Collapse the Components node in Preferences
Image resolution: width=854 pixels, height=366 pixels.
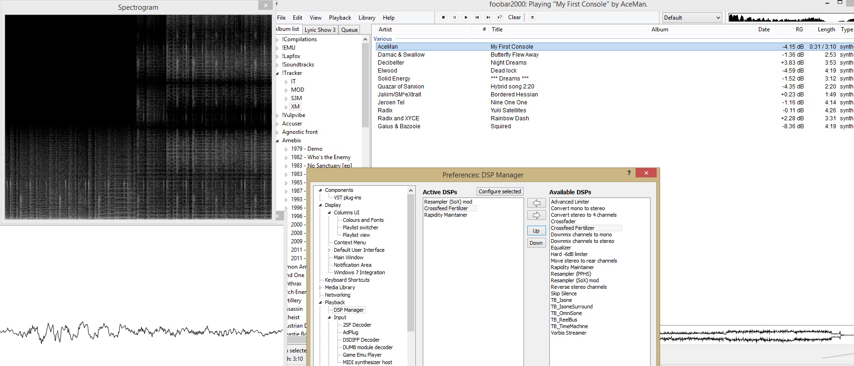point(321,190)
